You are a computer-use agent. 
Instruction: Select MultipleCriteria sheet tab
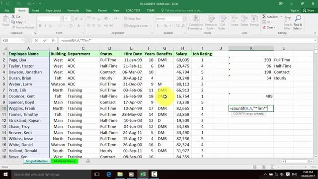tap(64, 161)
